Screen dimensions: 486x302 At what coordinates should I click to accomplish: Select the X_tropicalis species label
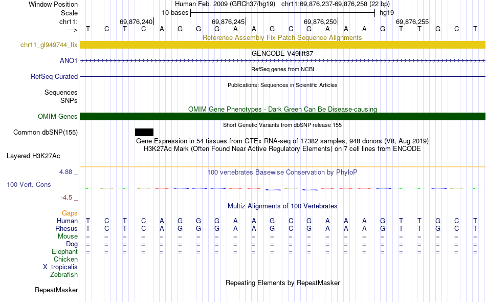pyautogui.click(x=60, y=267)
